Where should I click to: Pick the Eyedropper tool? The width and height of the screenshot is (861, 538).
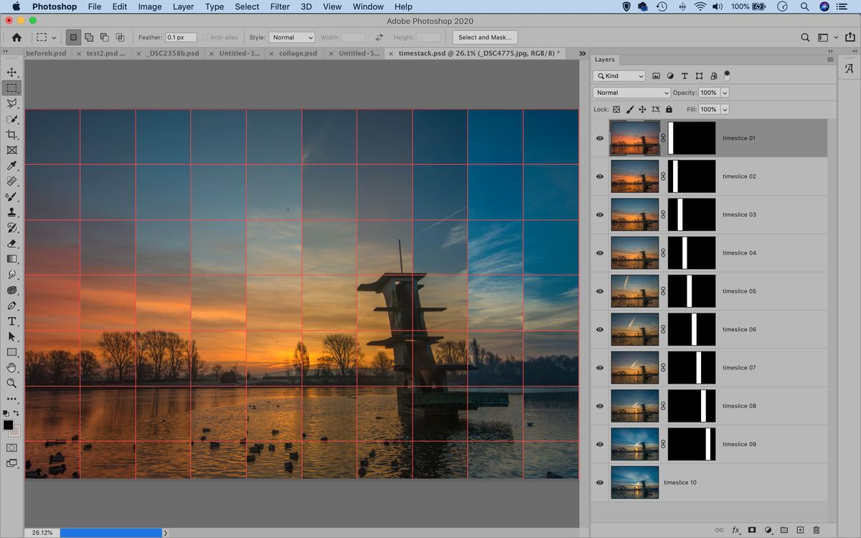[11, 165]
